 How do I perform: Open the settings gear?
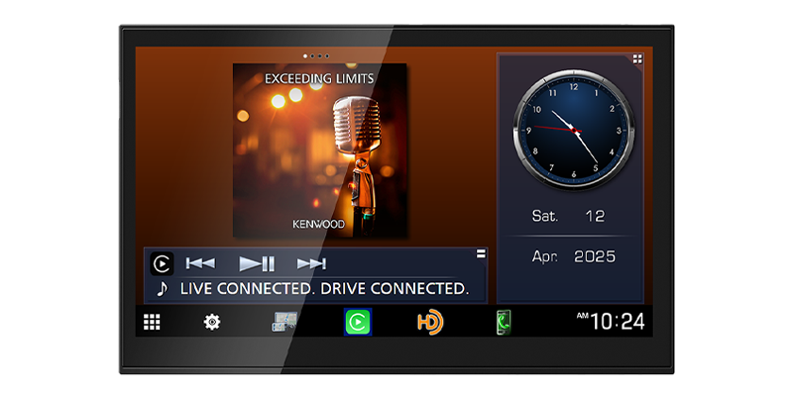pyautogui.click(x=212, y=322)
